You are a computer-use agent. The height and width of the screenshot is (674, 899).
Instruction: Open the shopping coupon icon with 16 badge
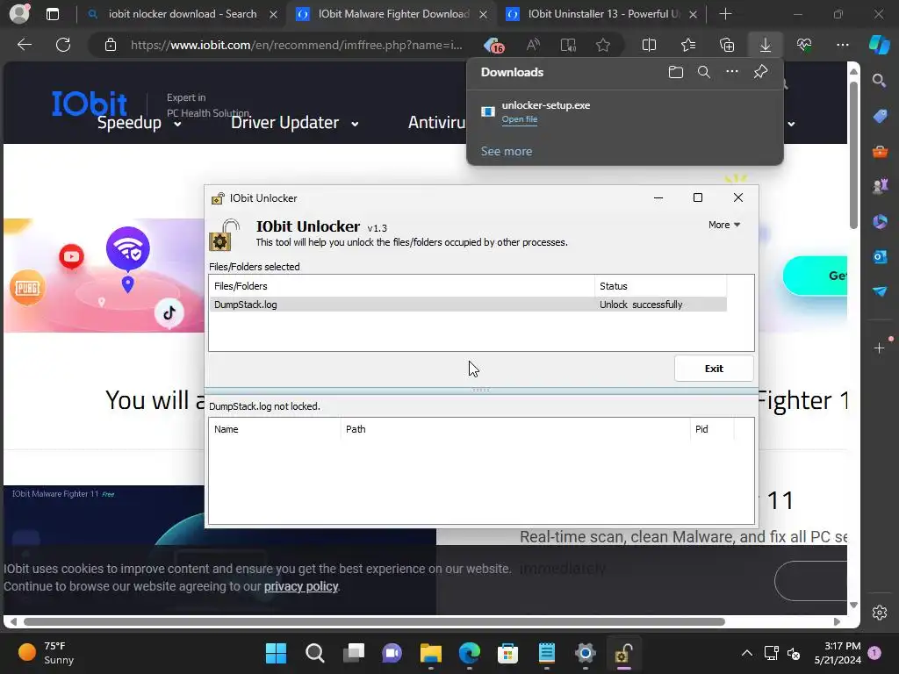(x=493, y=46)
